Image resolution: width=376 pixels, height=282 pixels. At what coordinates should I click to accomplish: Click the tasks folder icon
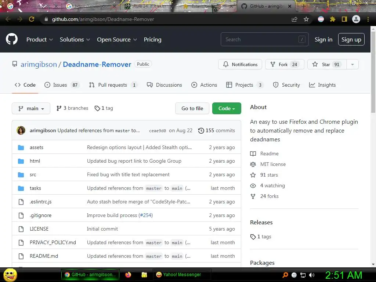coord(21,188)
